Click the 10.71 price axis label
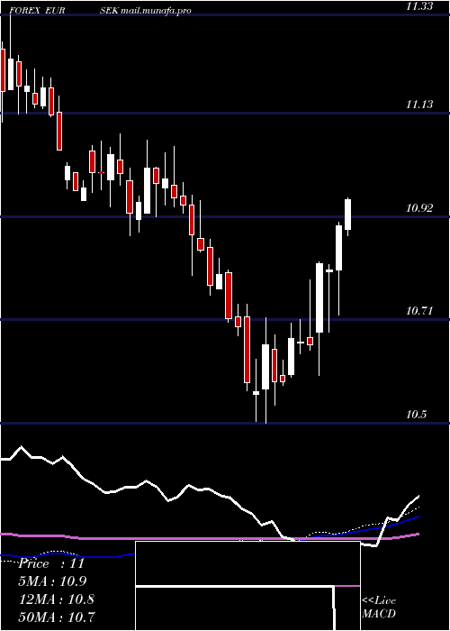Image resolution: width=450 pixels, height=631 pixels. pos(419,311)
